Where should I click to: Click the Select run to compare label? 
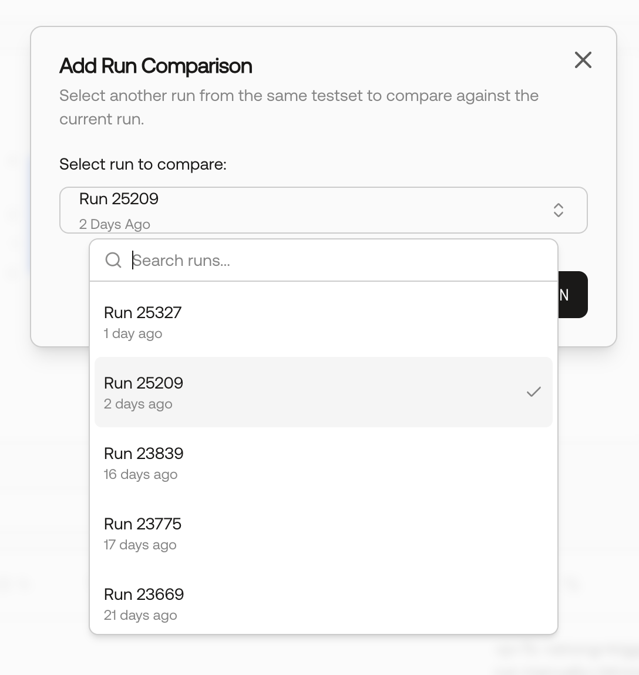(143, 164)
